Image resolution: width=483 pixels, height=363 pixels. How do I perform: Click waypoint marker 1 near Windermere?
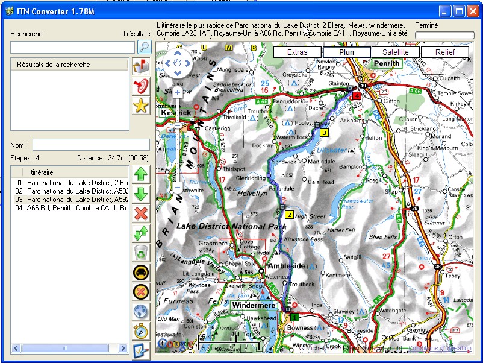tap(294, 317)
